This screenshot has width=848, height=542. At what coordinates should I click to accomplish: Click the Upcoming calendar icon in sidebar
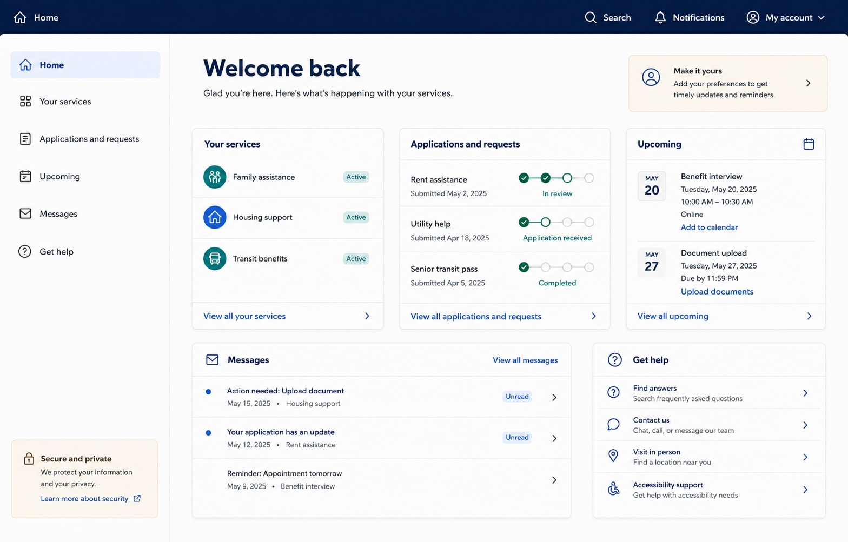(x=25, y=176)
